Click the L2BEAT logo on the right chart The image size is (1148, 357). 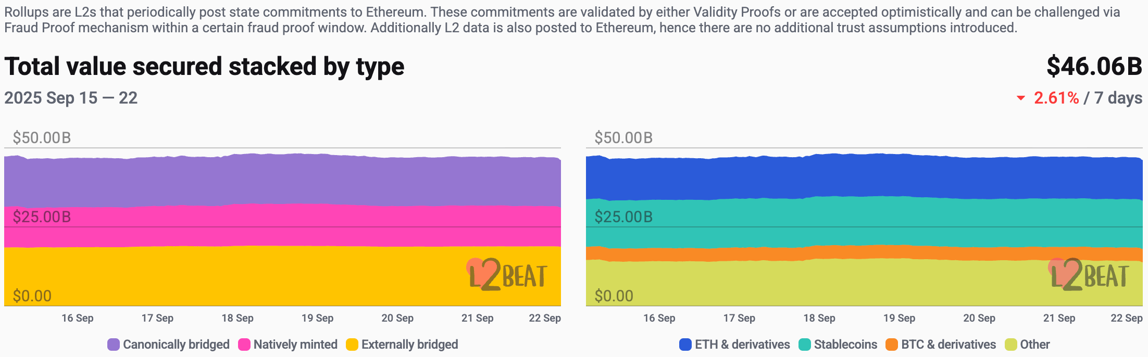(1089, 275)
